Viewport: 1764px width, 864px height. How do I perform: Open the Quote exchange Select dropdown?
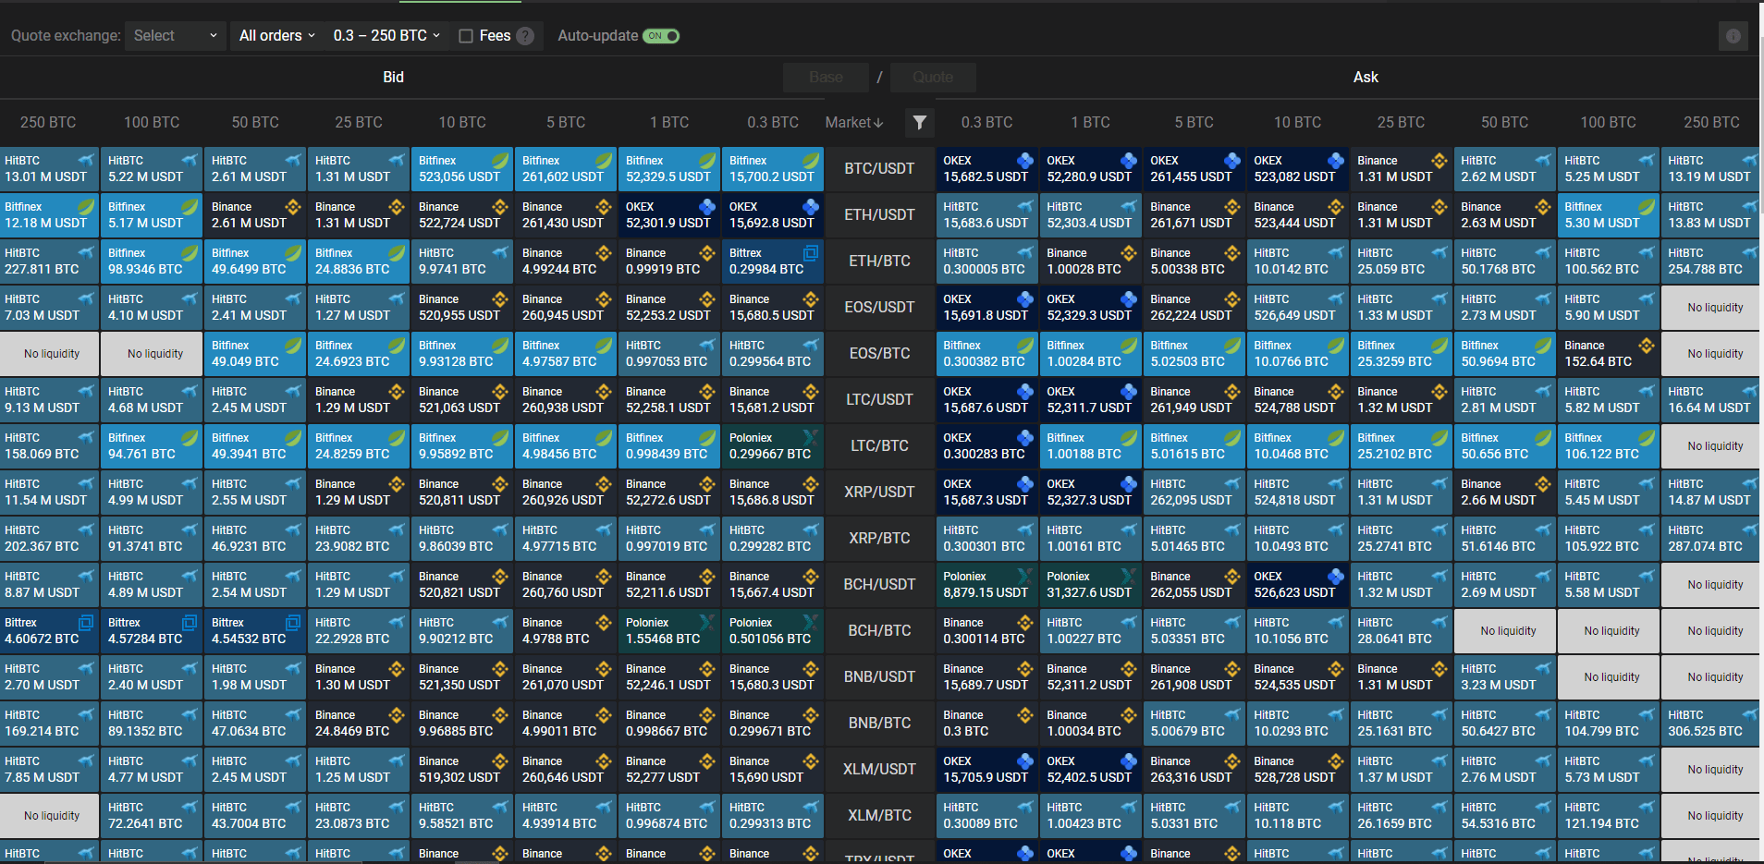click(x=175, y=36)
